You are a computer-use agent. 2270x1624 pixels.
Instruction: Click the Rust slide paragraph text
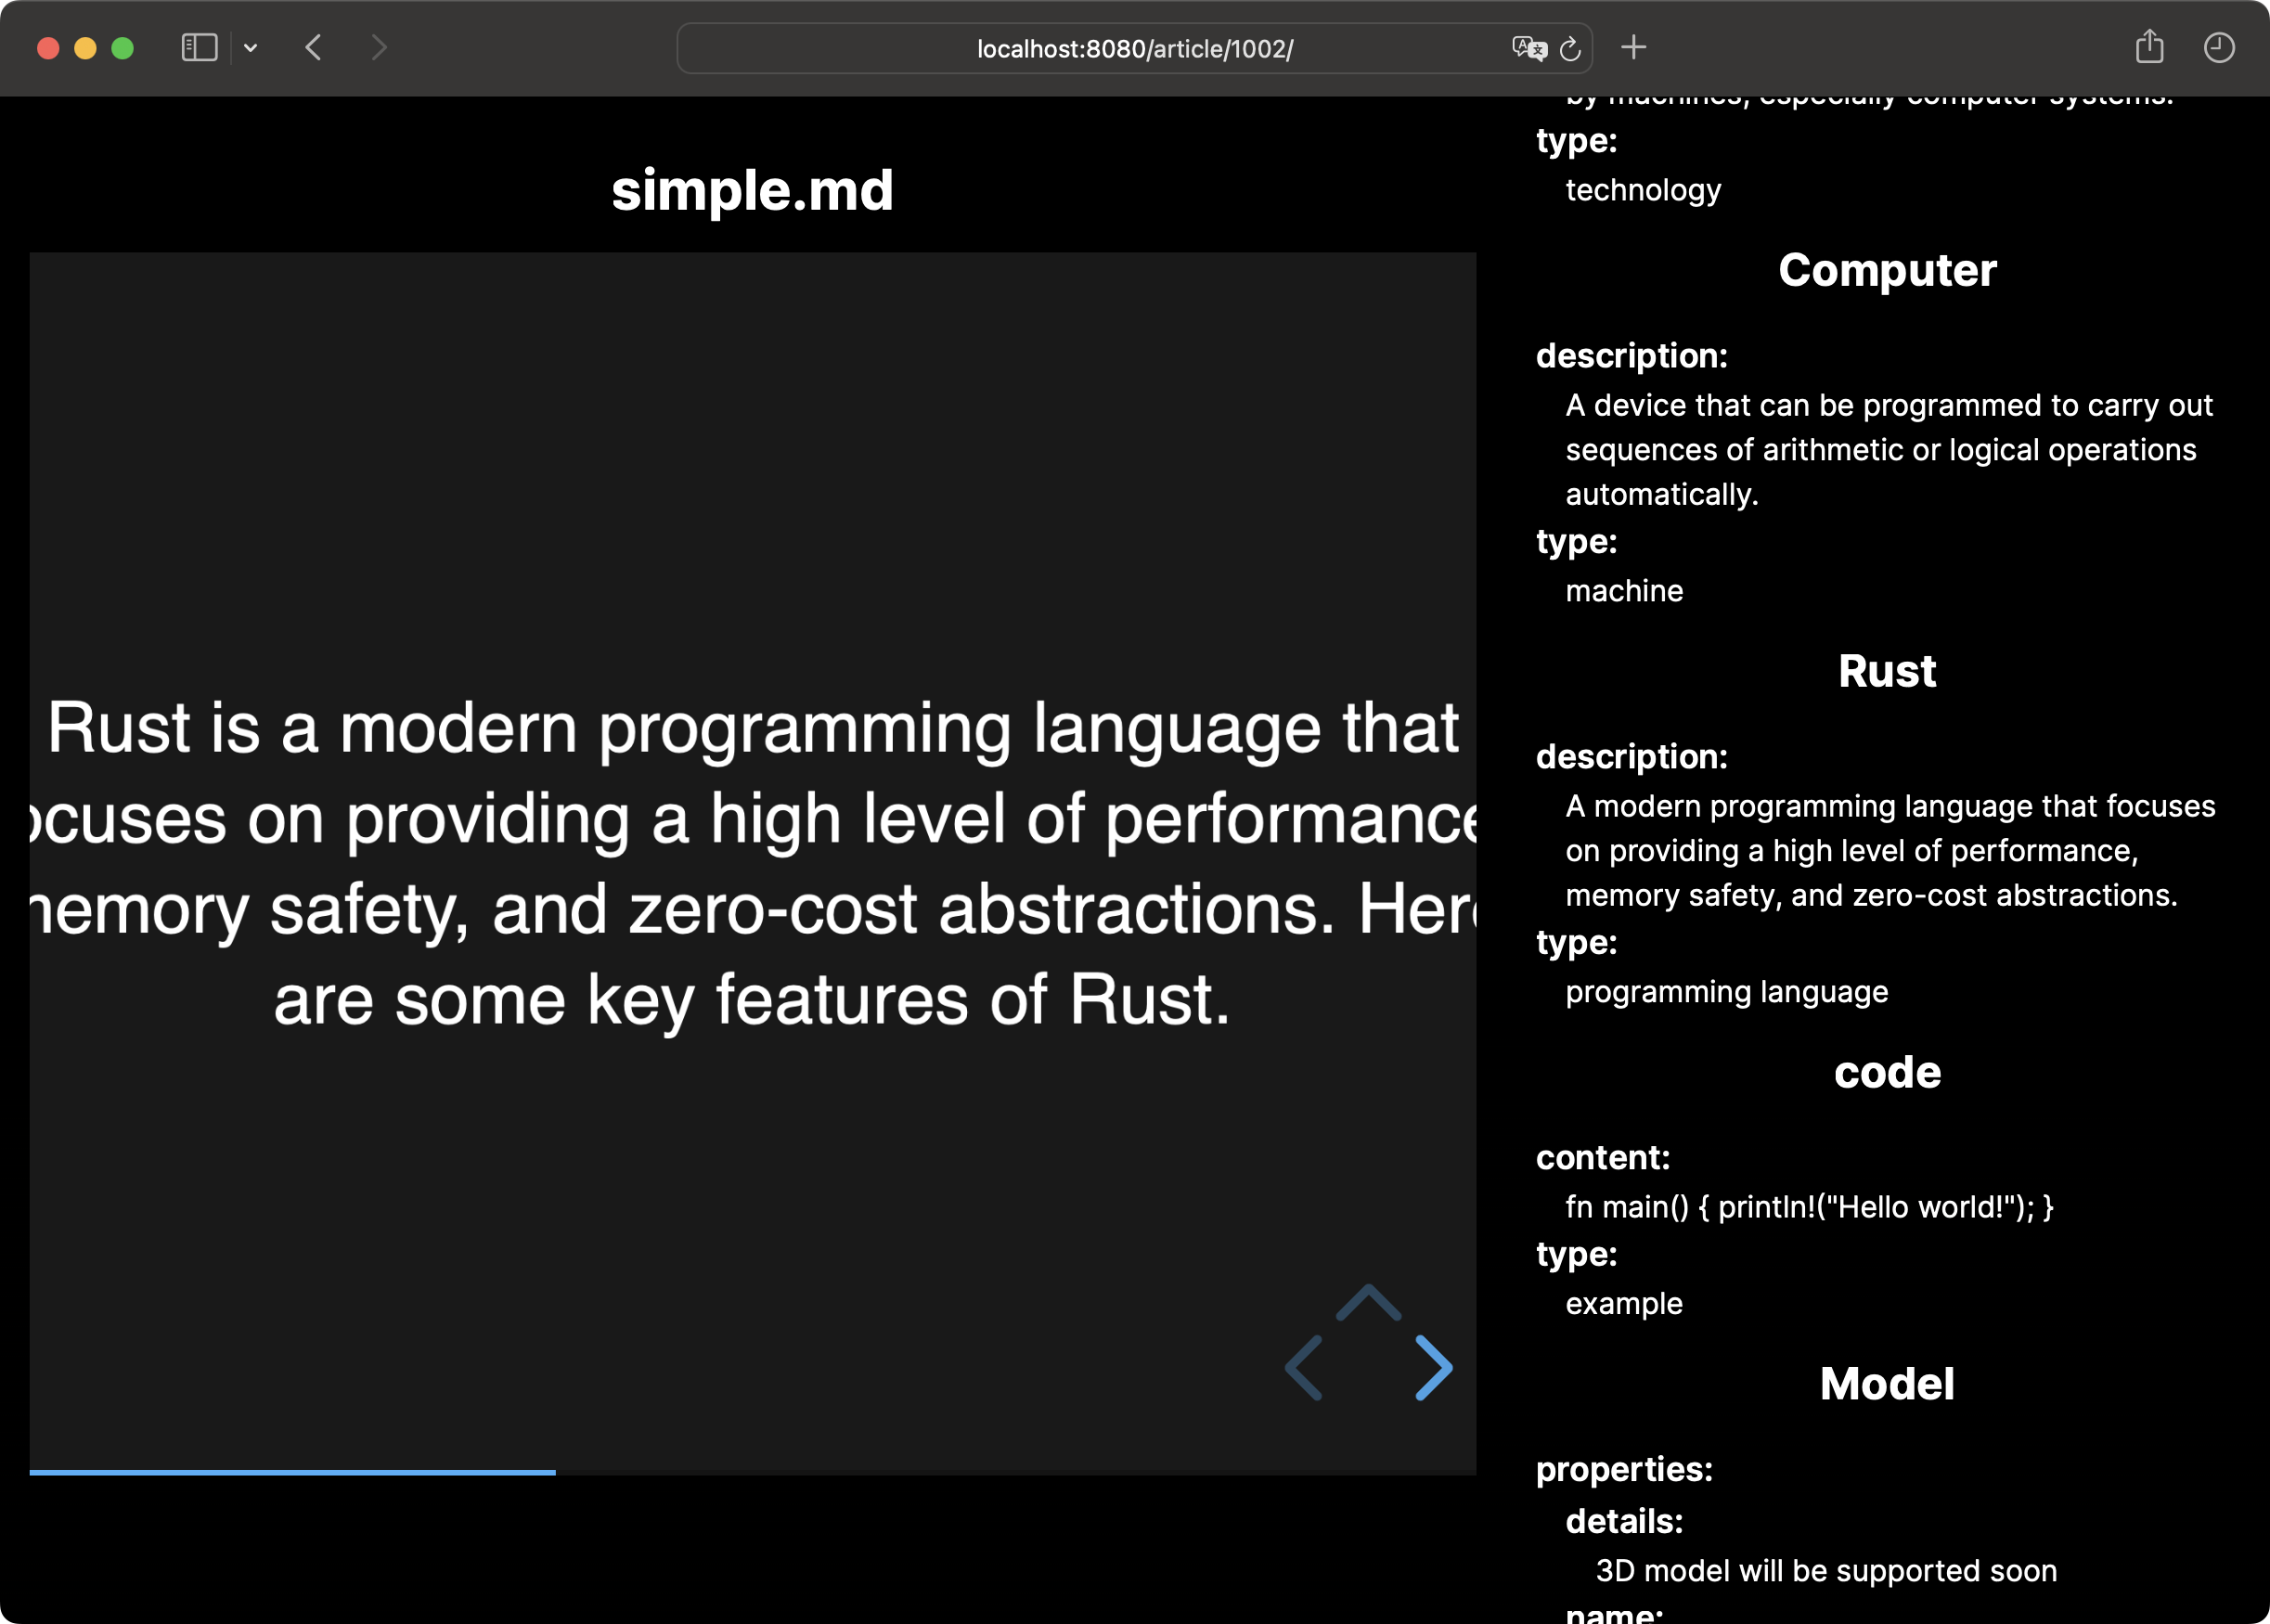pyautogui.click(x=752, y=863)
